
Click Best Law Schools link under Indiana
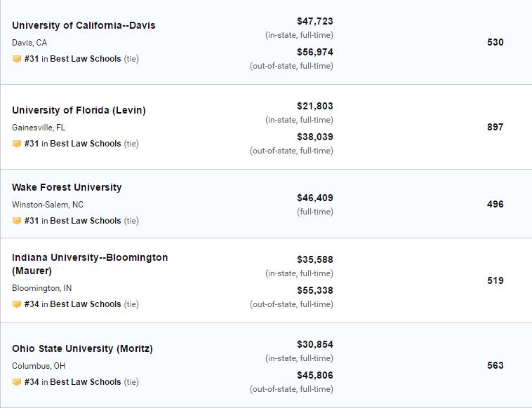(x=86, y=304)
